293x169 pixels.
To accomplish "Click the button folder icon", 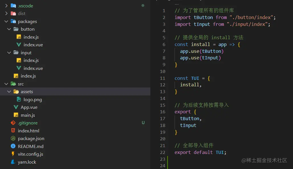I will click(16, 29).
